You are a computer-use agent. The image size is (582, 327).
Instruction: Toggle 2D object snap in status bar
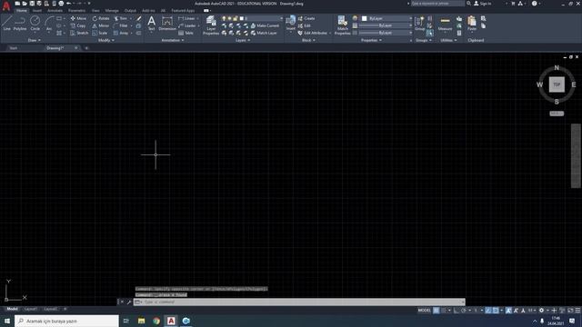point(496,311)
